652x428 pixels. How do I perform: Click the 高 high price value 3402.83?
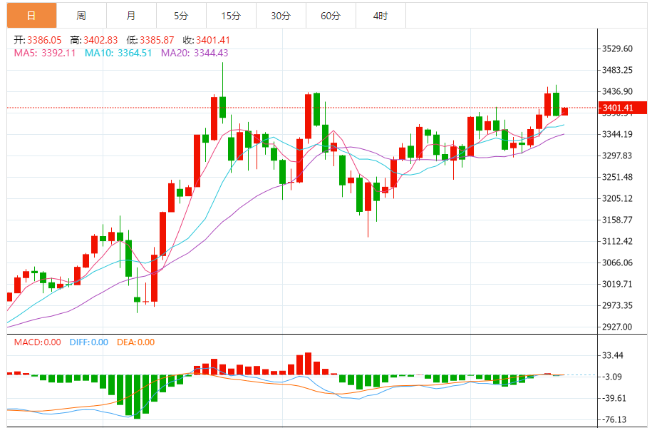(x=100, y=41)
